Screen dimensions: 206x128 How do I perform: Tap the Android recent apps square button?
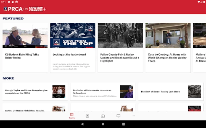(x=124, y=124)
